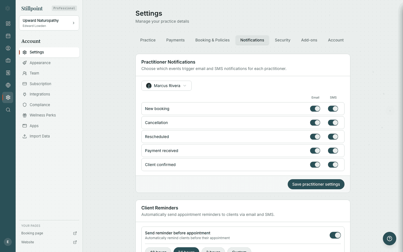Image resolution: width=403 pixels, height=252 pixels.
Task: Go to Integrations in the sidebar
Action: [49, 94]
